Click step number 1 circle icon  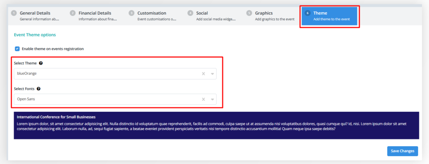click(x=14, y=13)
